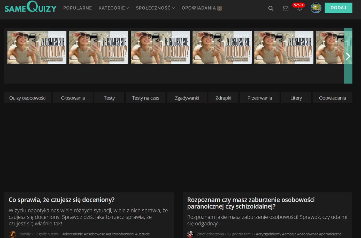361x238 pixels.
Task: Click Zinofiazboczona's author avatar
Action: pos(191,234)
